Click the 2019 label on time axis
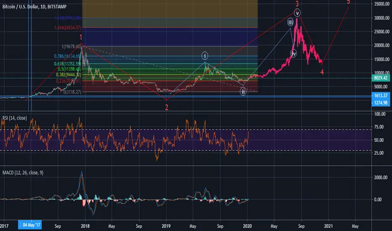The width and height of the screenshot is (392, 231). click(166, 226)
